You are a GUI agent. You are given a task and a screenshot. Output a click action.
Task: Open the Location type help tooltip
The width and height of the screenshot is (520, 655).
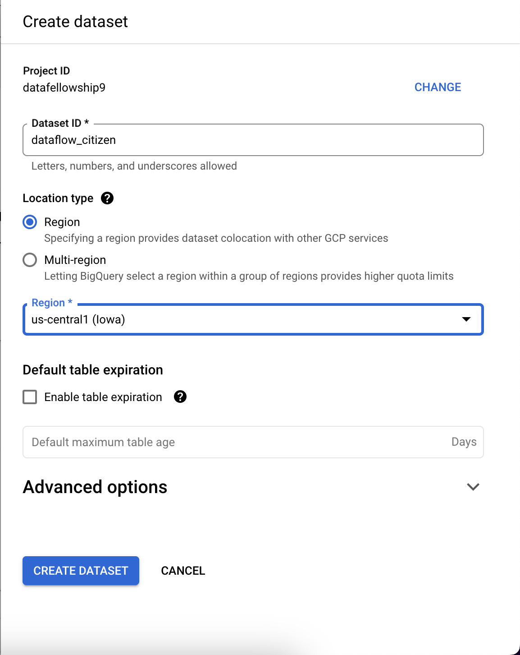(107, 198)
